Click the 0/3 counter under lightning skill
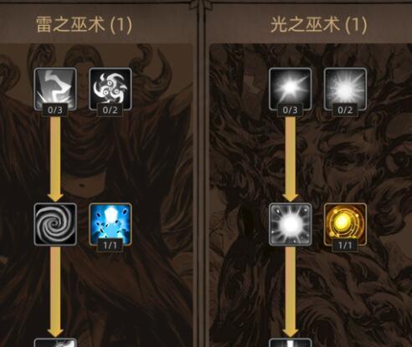The image size is (412, 347). pos(55,110)
